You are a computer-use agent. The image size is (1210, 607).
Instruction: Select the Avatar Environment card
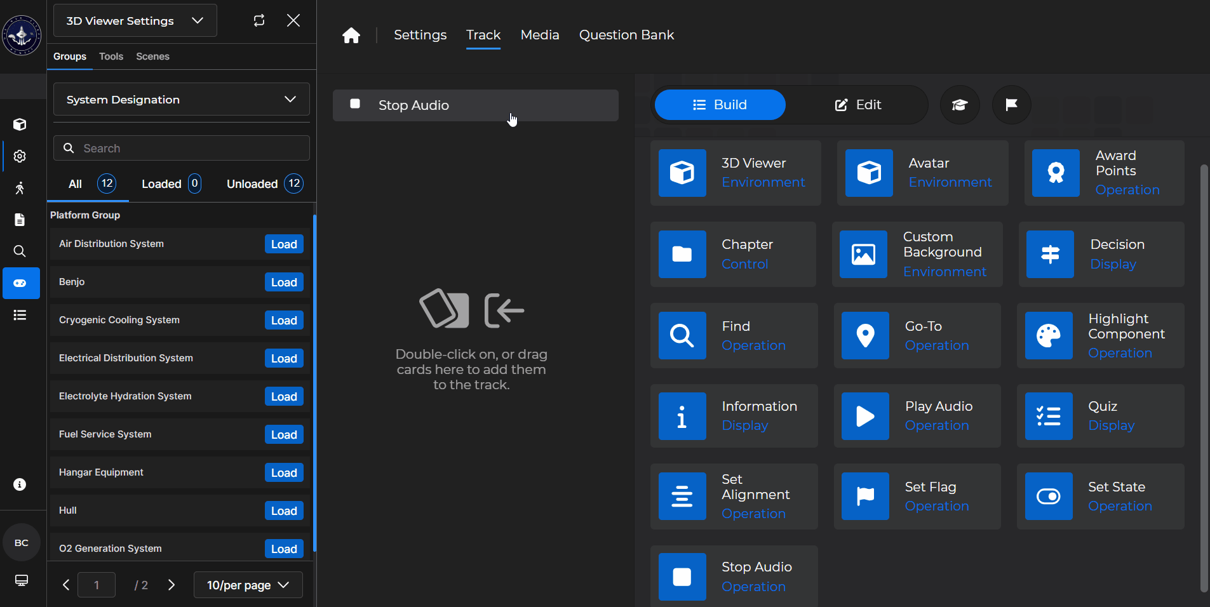[x=922, y=173]
